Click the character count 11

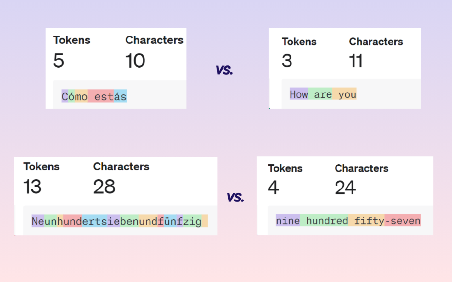click(356, 61)
